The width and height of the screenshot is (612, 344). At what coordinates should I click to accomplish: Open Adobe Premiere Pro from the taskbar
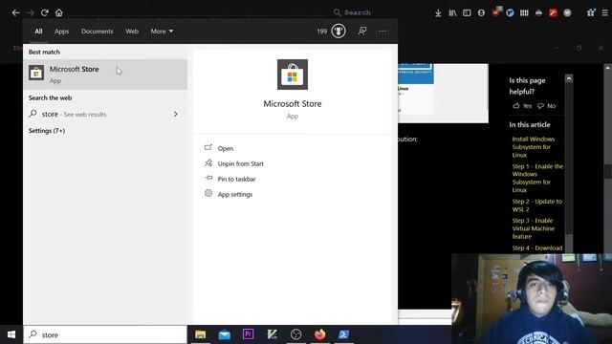click(x=249, y=334)
